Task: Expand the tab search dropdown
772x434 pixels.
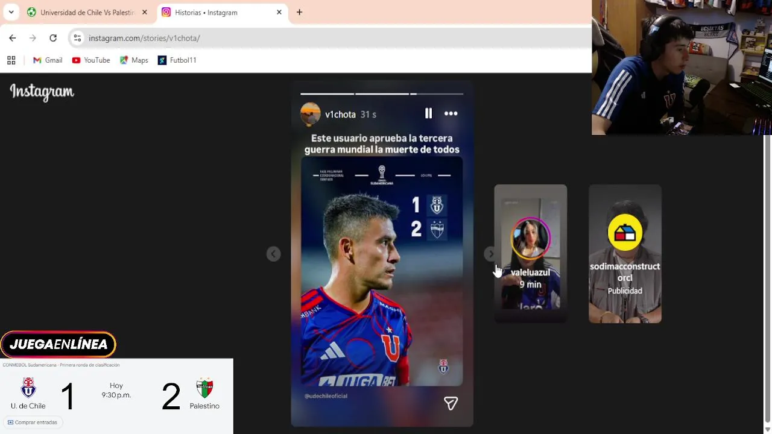Action: (11, 12)
